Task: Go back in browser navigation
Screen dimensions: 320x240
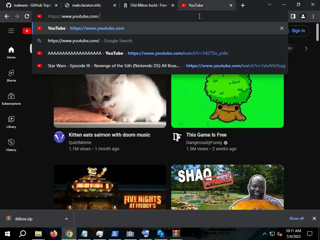Action: point(7,16)
